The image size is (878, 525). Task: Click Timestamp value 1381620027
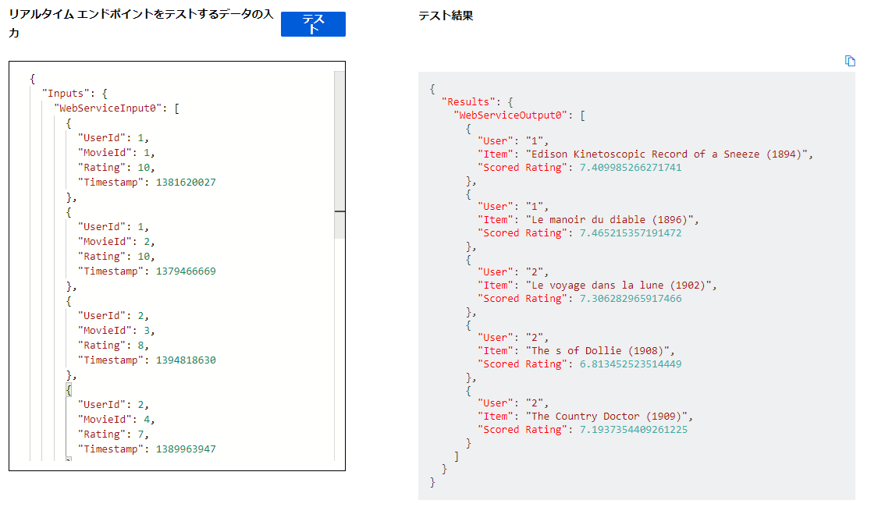pyautogui.click(x=186, y=183)
